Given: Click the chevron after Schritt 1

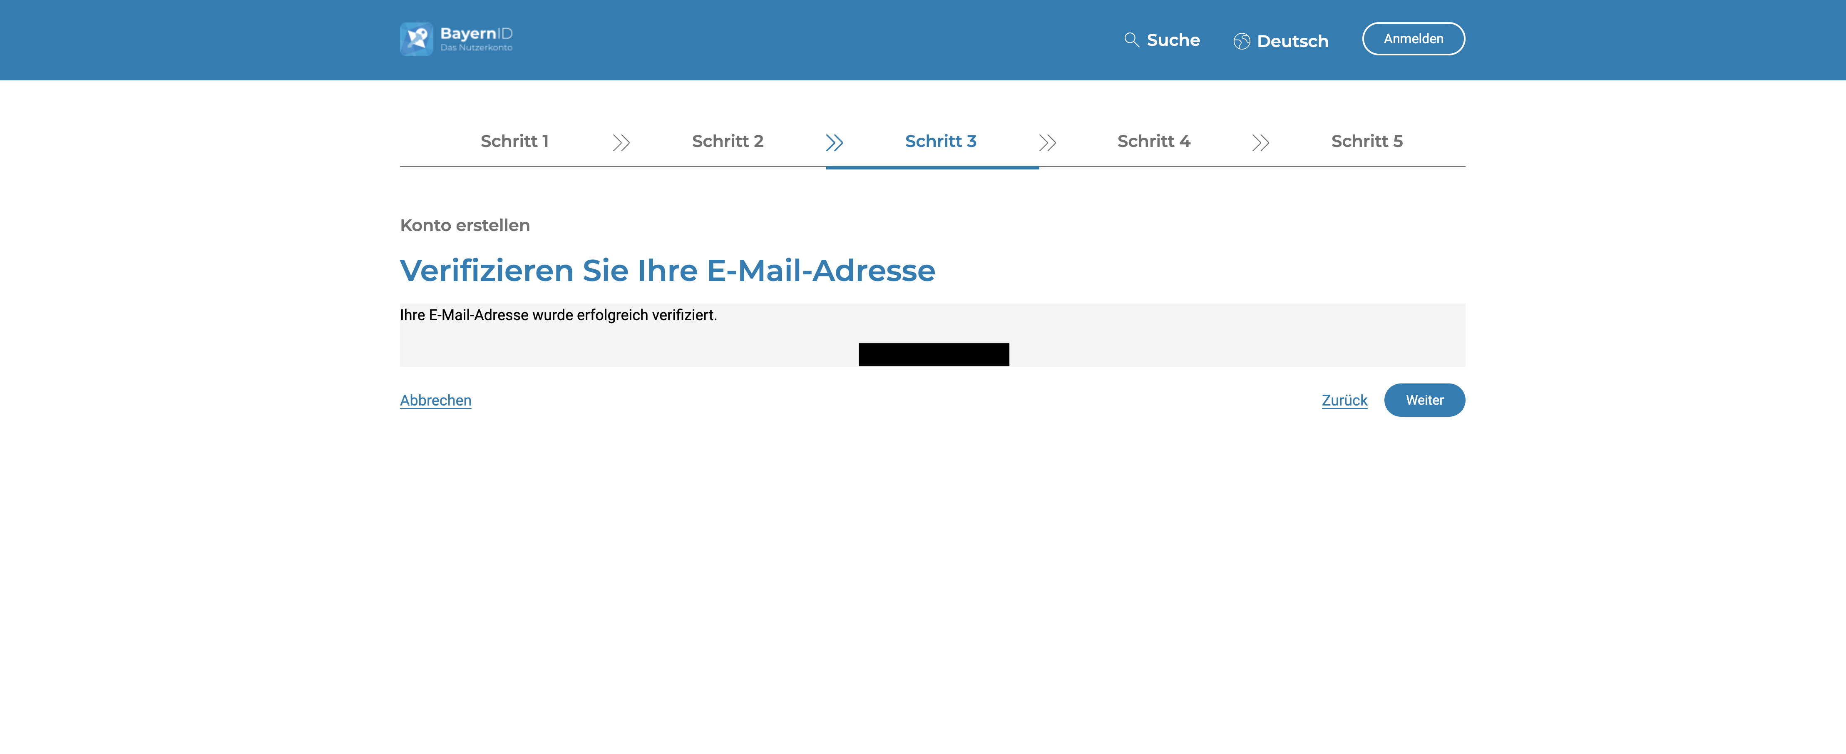Looking at the screenshot, I should tap(621, 143).
